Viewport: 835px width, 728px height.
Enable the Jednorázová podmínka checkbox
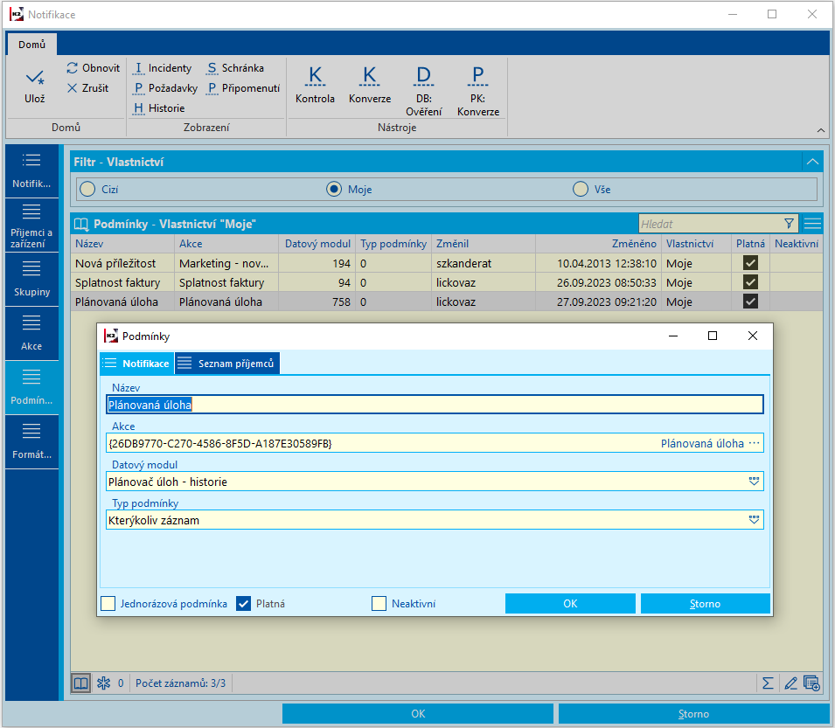pos(108,603)
